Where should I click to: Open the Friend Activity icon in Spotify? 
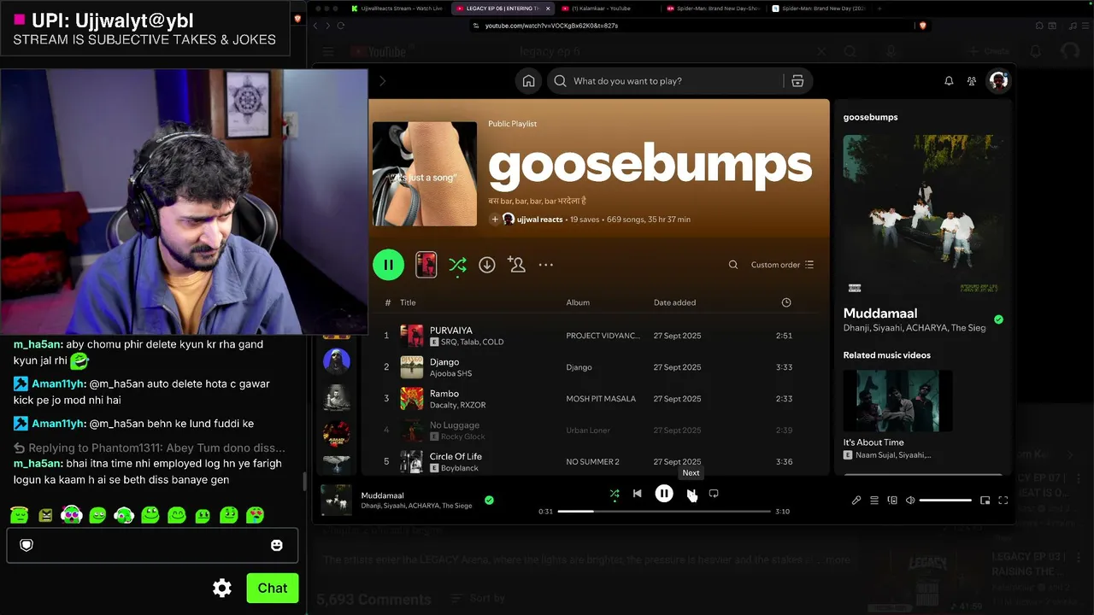(x=972, y=81)
